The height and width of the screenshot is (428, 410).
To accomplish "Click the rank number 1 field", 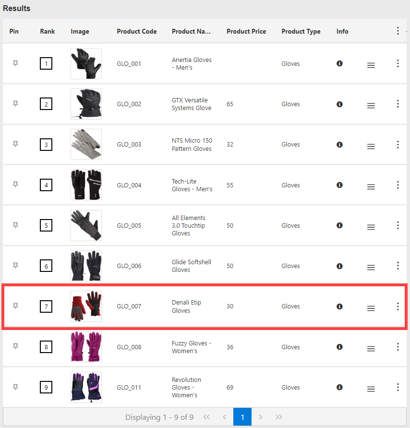I will point(46,63).
